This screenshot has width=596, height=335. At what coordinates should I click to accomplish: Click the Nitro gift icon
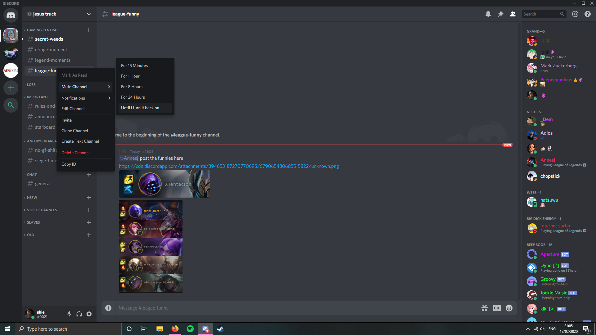(484, 308)
